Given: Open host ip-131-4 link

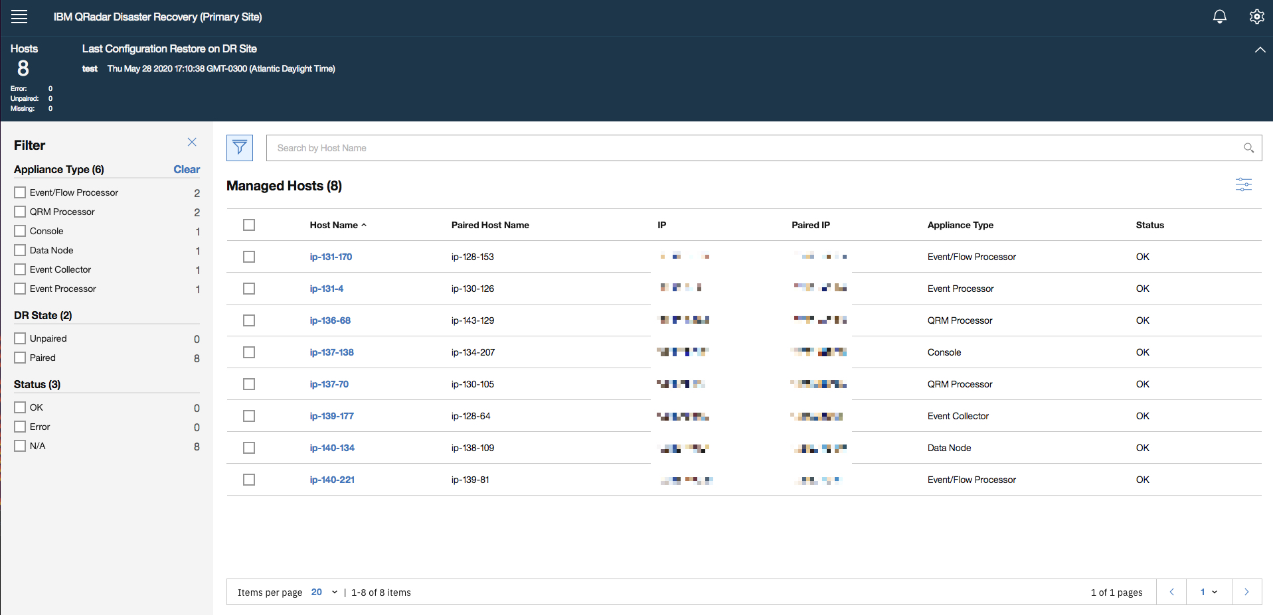Looking at the screenshot, I should coord(327,289).
